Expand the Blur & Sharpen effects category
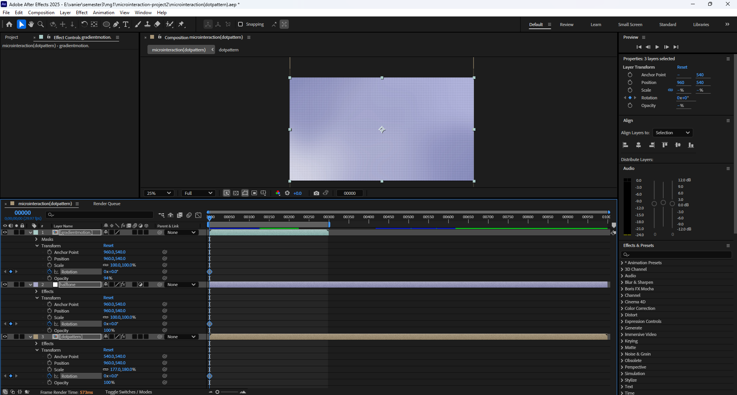Image resolution: width=737 pixels, height=395 pixels. (622, 282)
